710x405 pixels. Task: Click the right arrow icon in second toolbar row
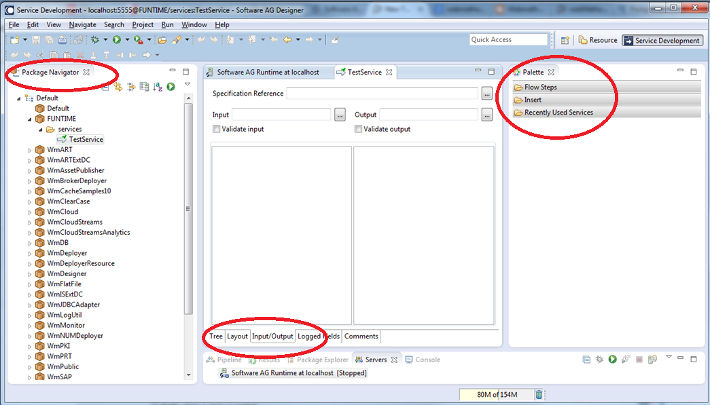146,55
